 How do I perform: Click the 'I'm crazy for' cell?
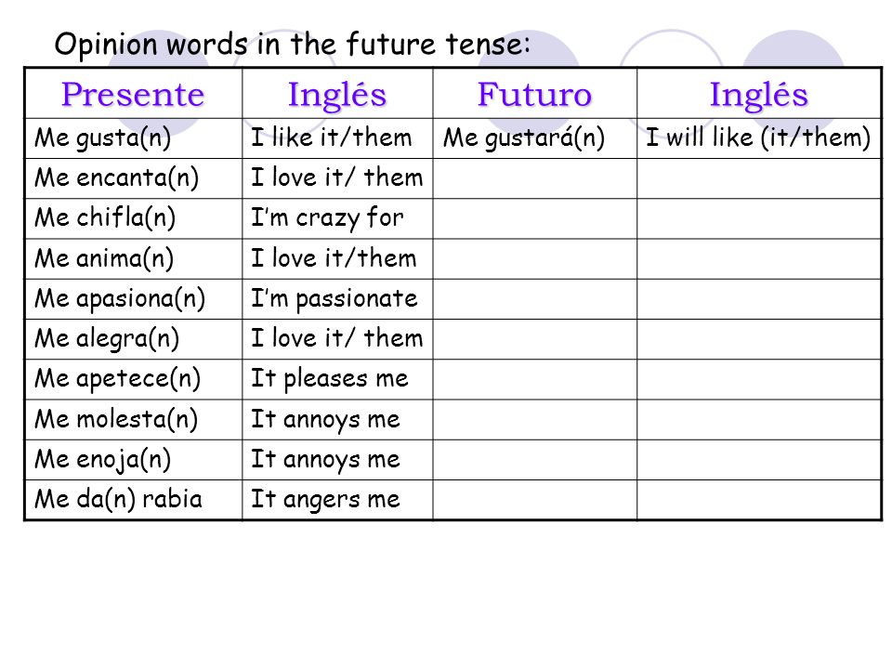coord(337,218)
